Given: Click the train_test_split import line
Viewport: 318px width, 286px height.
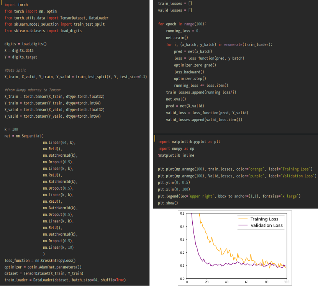Looking at the screenshot, I should point(54,24).
